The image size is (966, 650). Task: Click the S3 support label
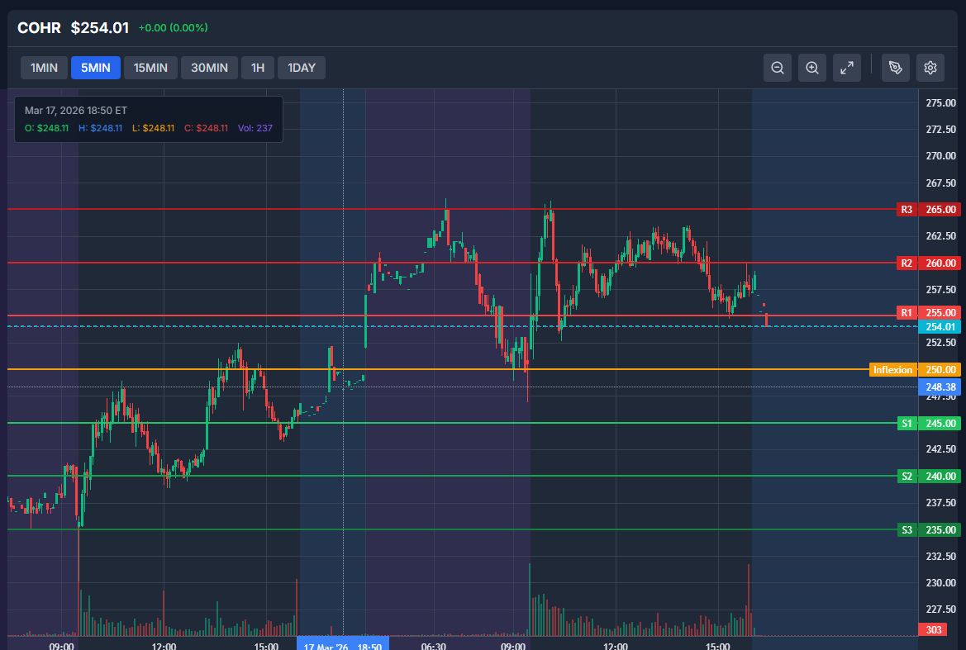[907, 529]
